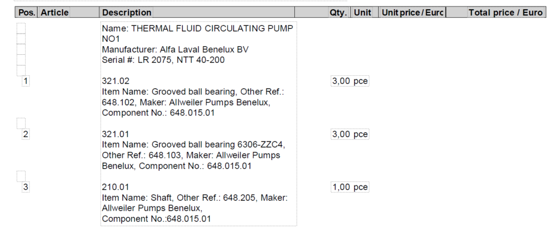The width and height of the screenshot is (557, 238).
Task: Click the empty box above position 2
Action: click(21, 123)
